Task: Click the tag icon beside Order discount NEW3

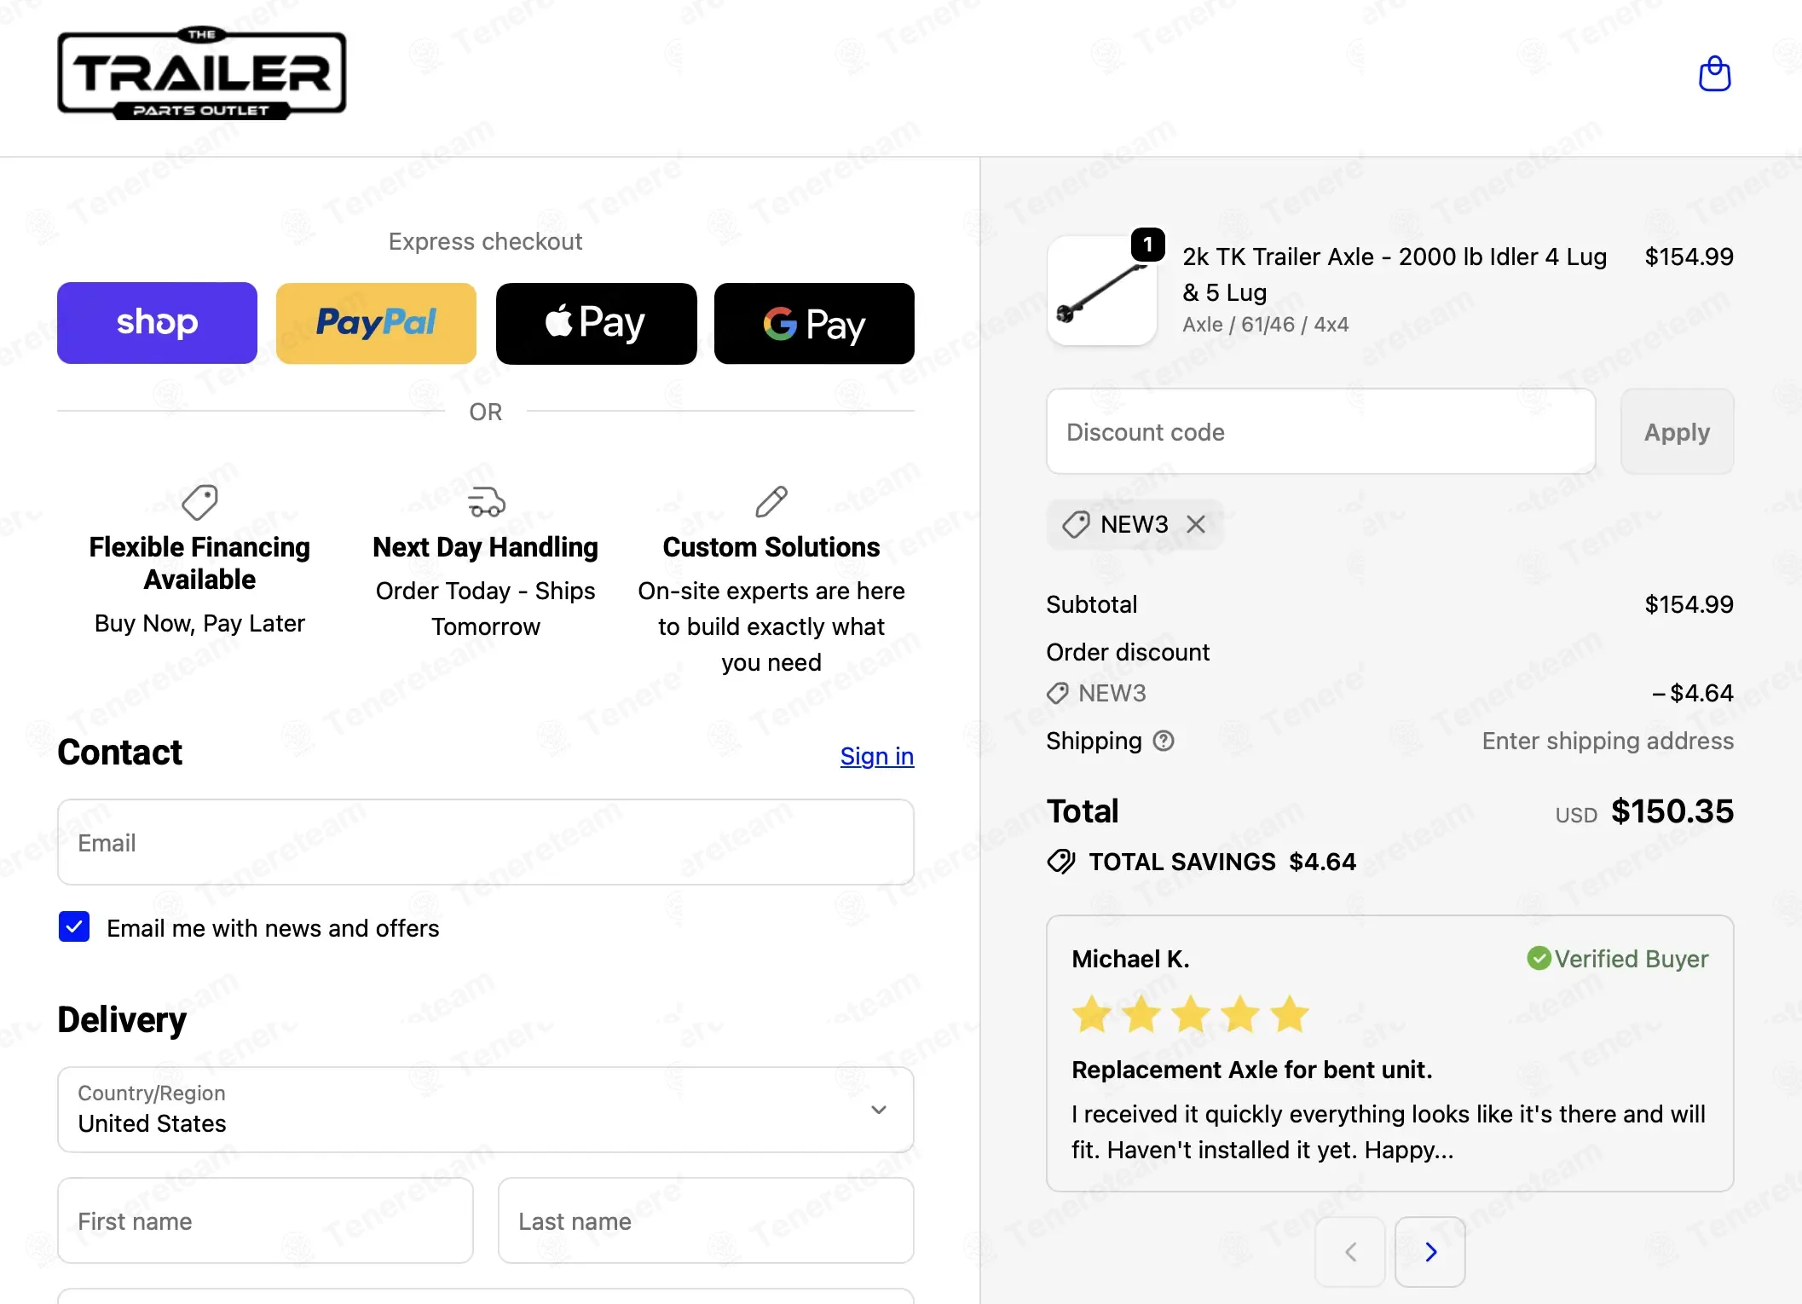Action: [x=1058, y=693]
